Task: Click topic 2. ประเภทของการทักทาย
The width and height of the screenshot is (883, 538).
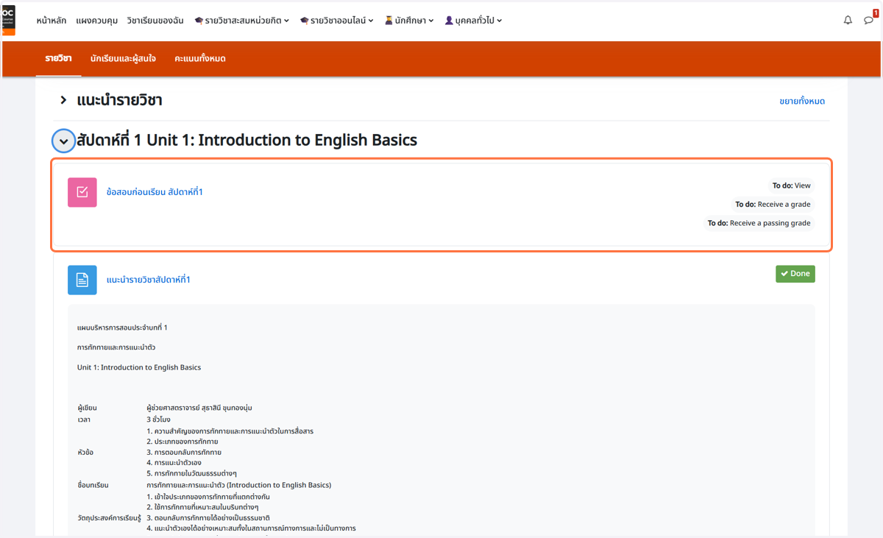Action: pyautogui.click(x=182, y=442)
